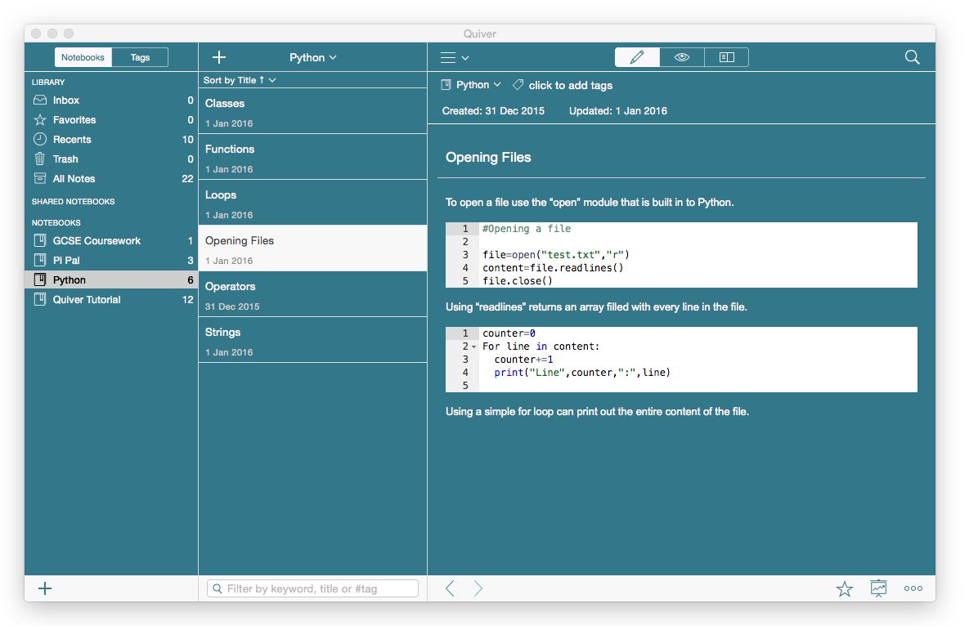Image resolution: width=978 pixels, height=626 pixels.
Task: Open Favorites in the library
Action: click(112, 119)
